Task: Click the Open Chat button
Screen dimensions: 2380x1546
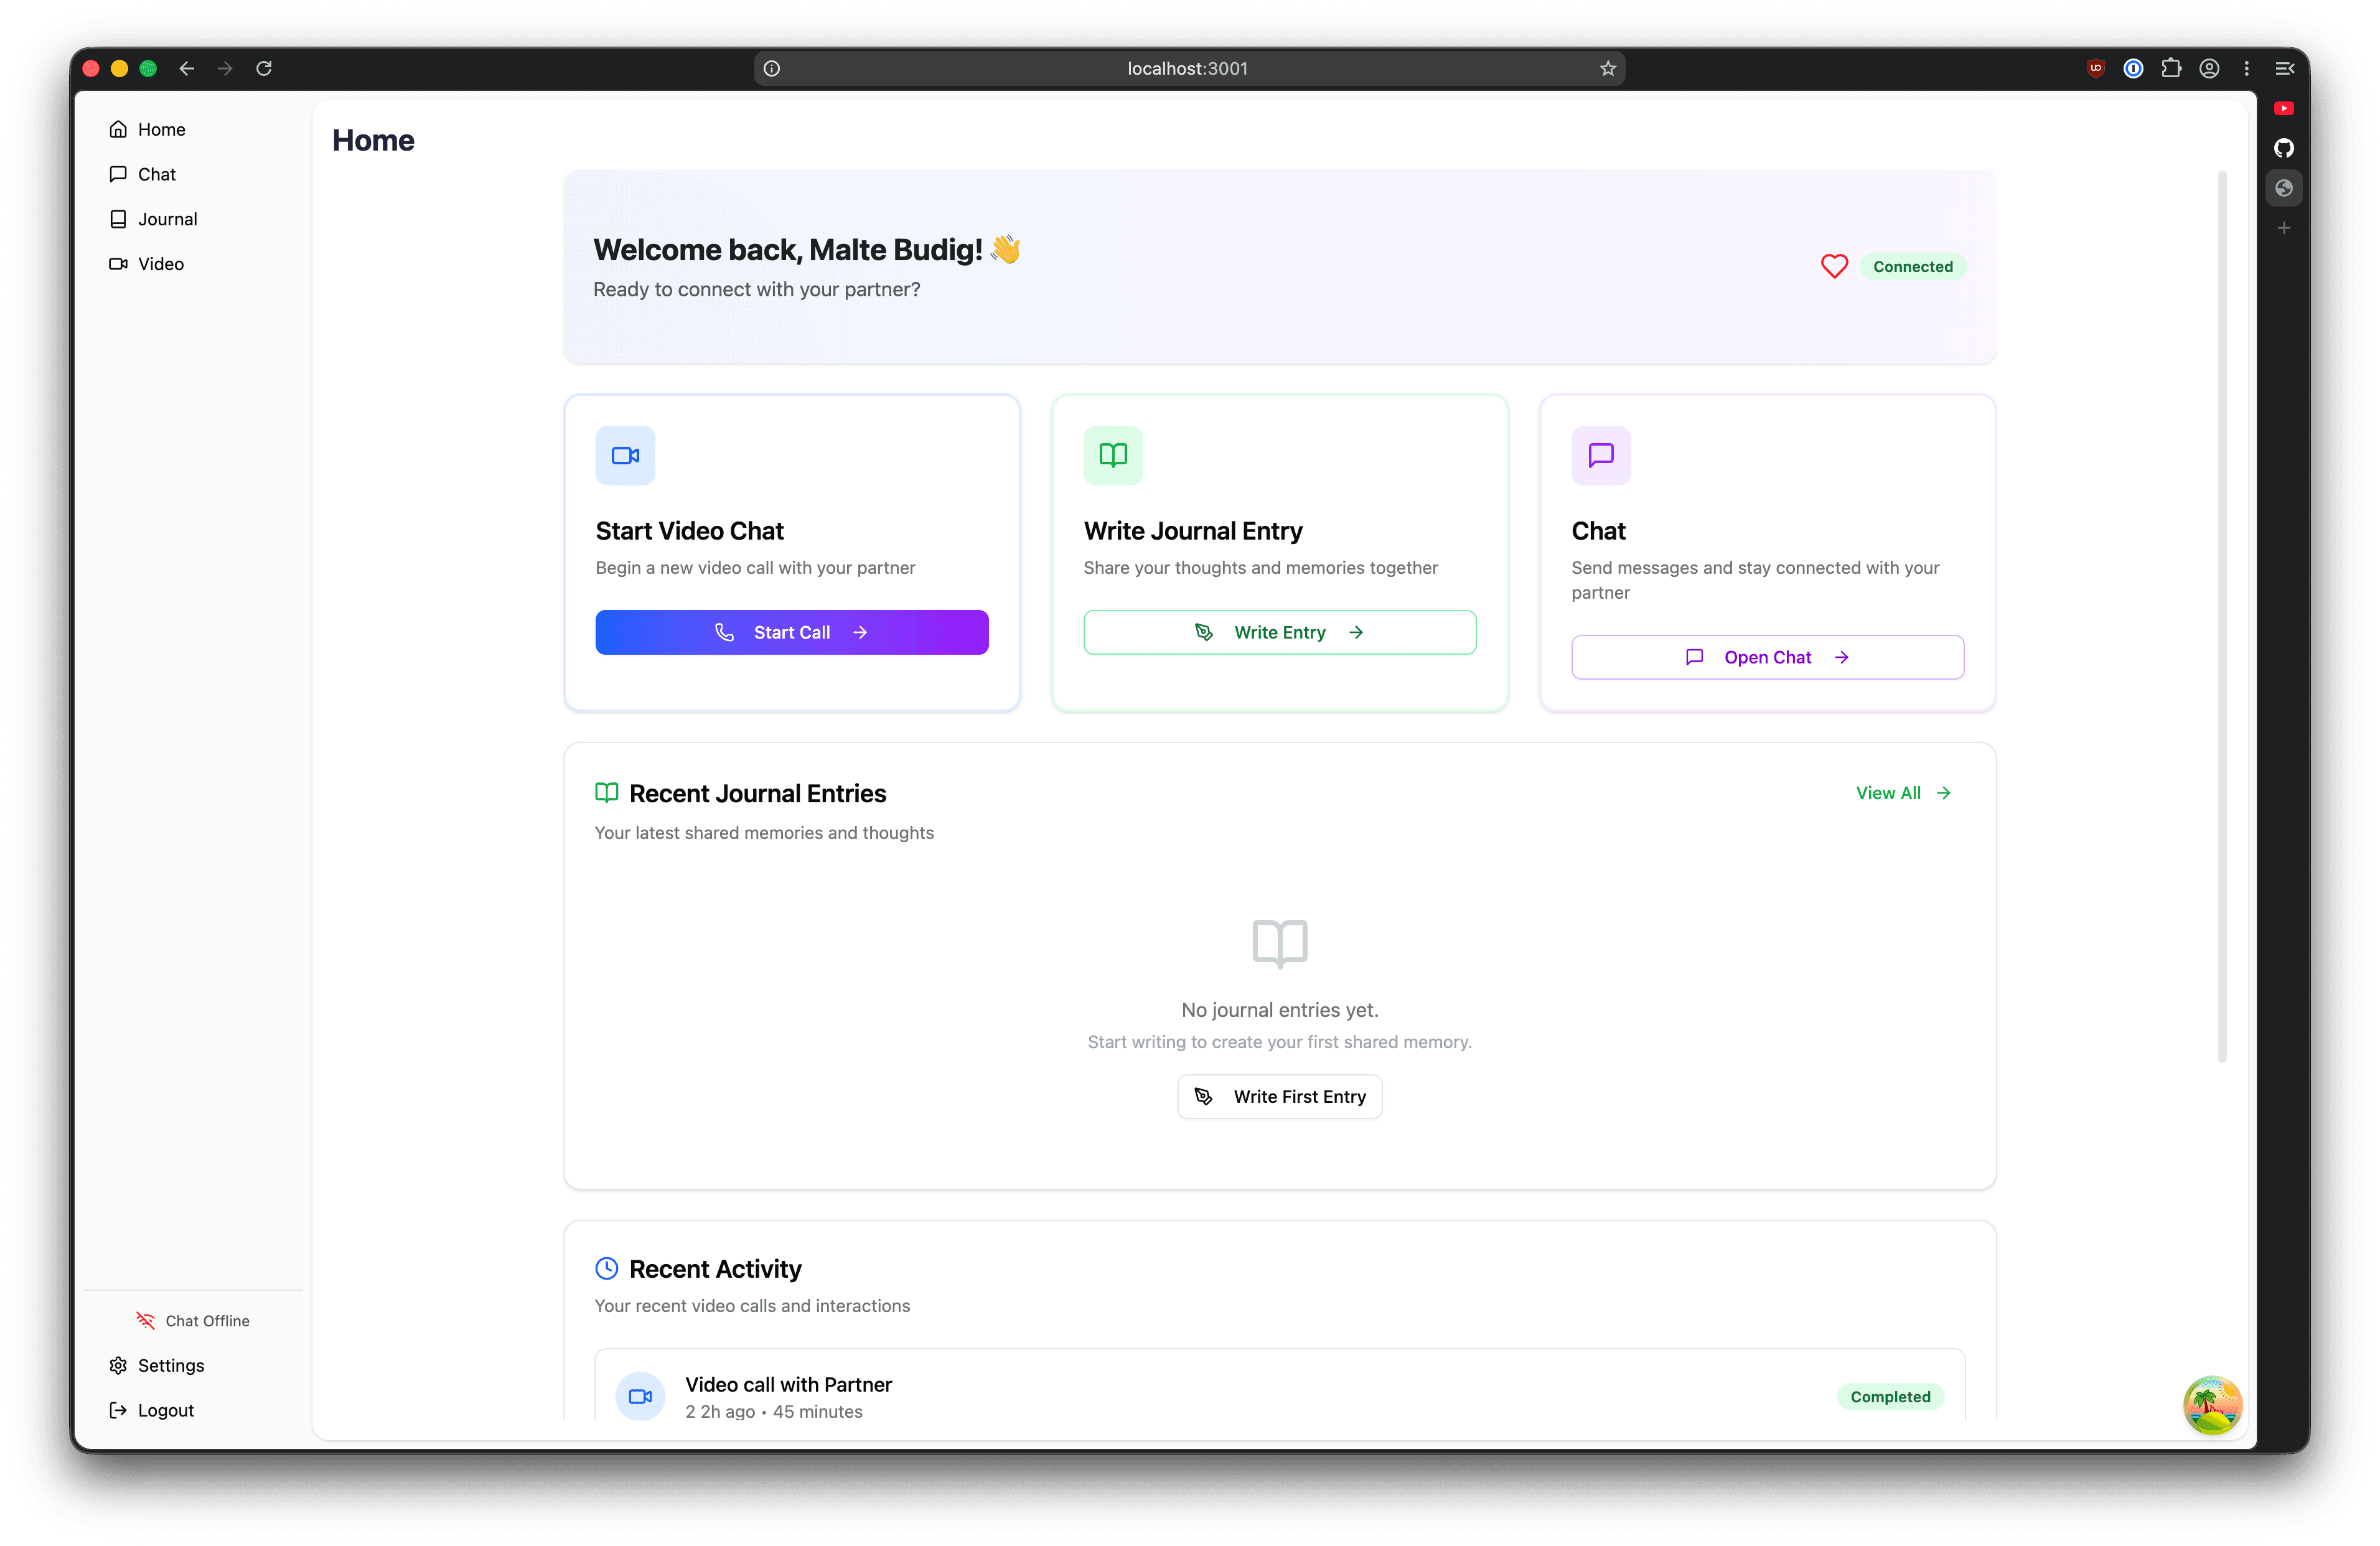Action: [1767, 657]
